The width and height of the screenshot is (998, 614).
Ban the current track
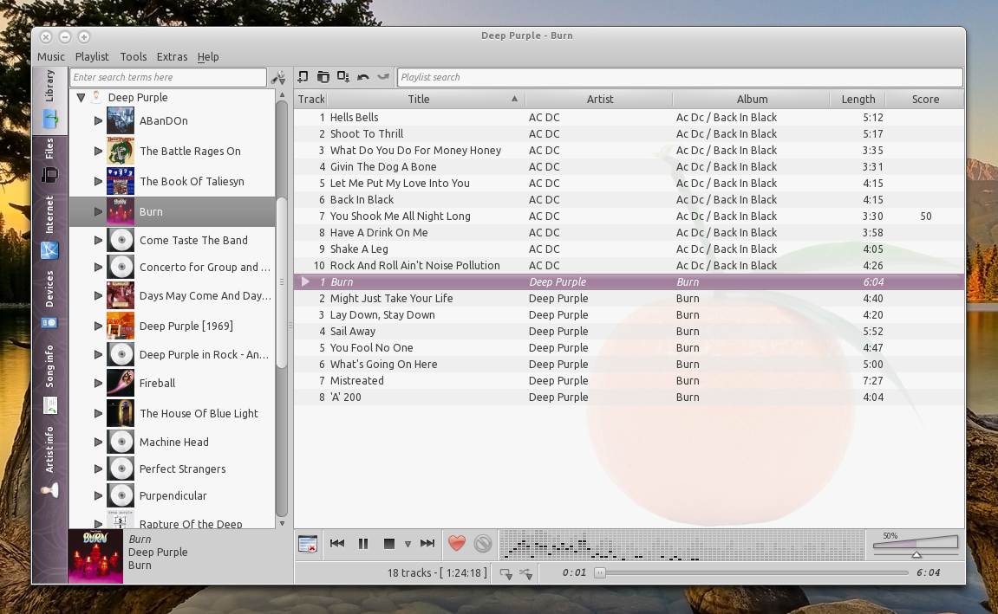pos(483,544)
